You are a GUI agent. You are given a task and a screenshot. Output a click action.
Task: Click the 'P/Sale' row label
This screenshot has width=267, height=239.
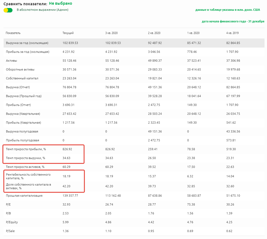(11, 231)
